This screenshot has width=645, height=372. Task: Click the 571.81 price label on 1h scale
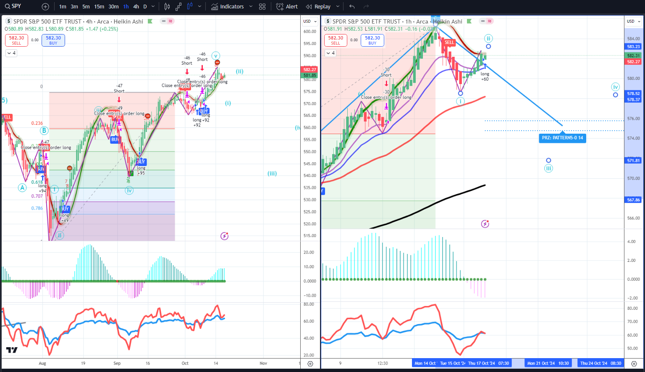pyautogui.click(x=633, y=161)
